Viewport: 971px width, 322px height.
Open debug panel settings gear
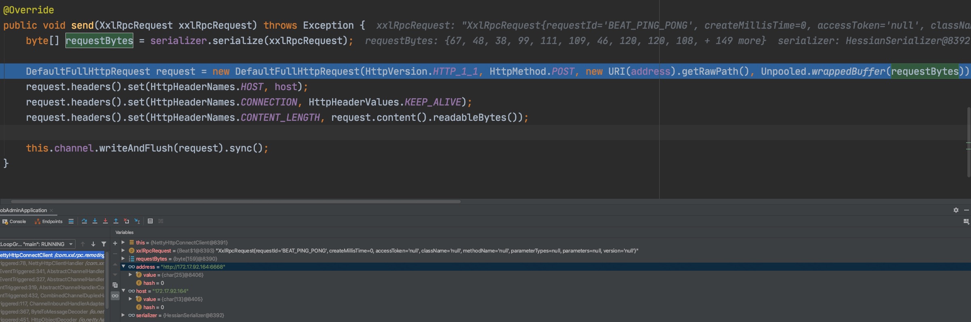(956, 210)
